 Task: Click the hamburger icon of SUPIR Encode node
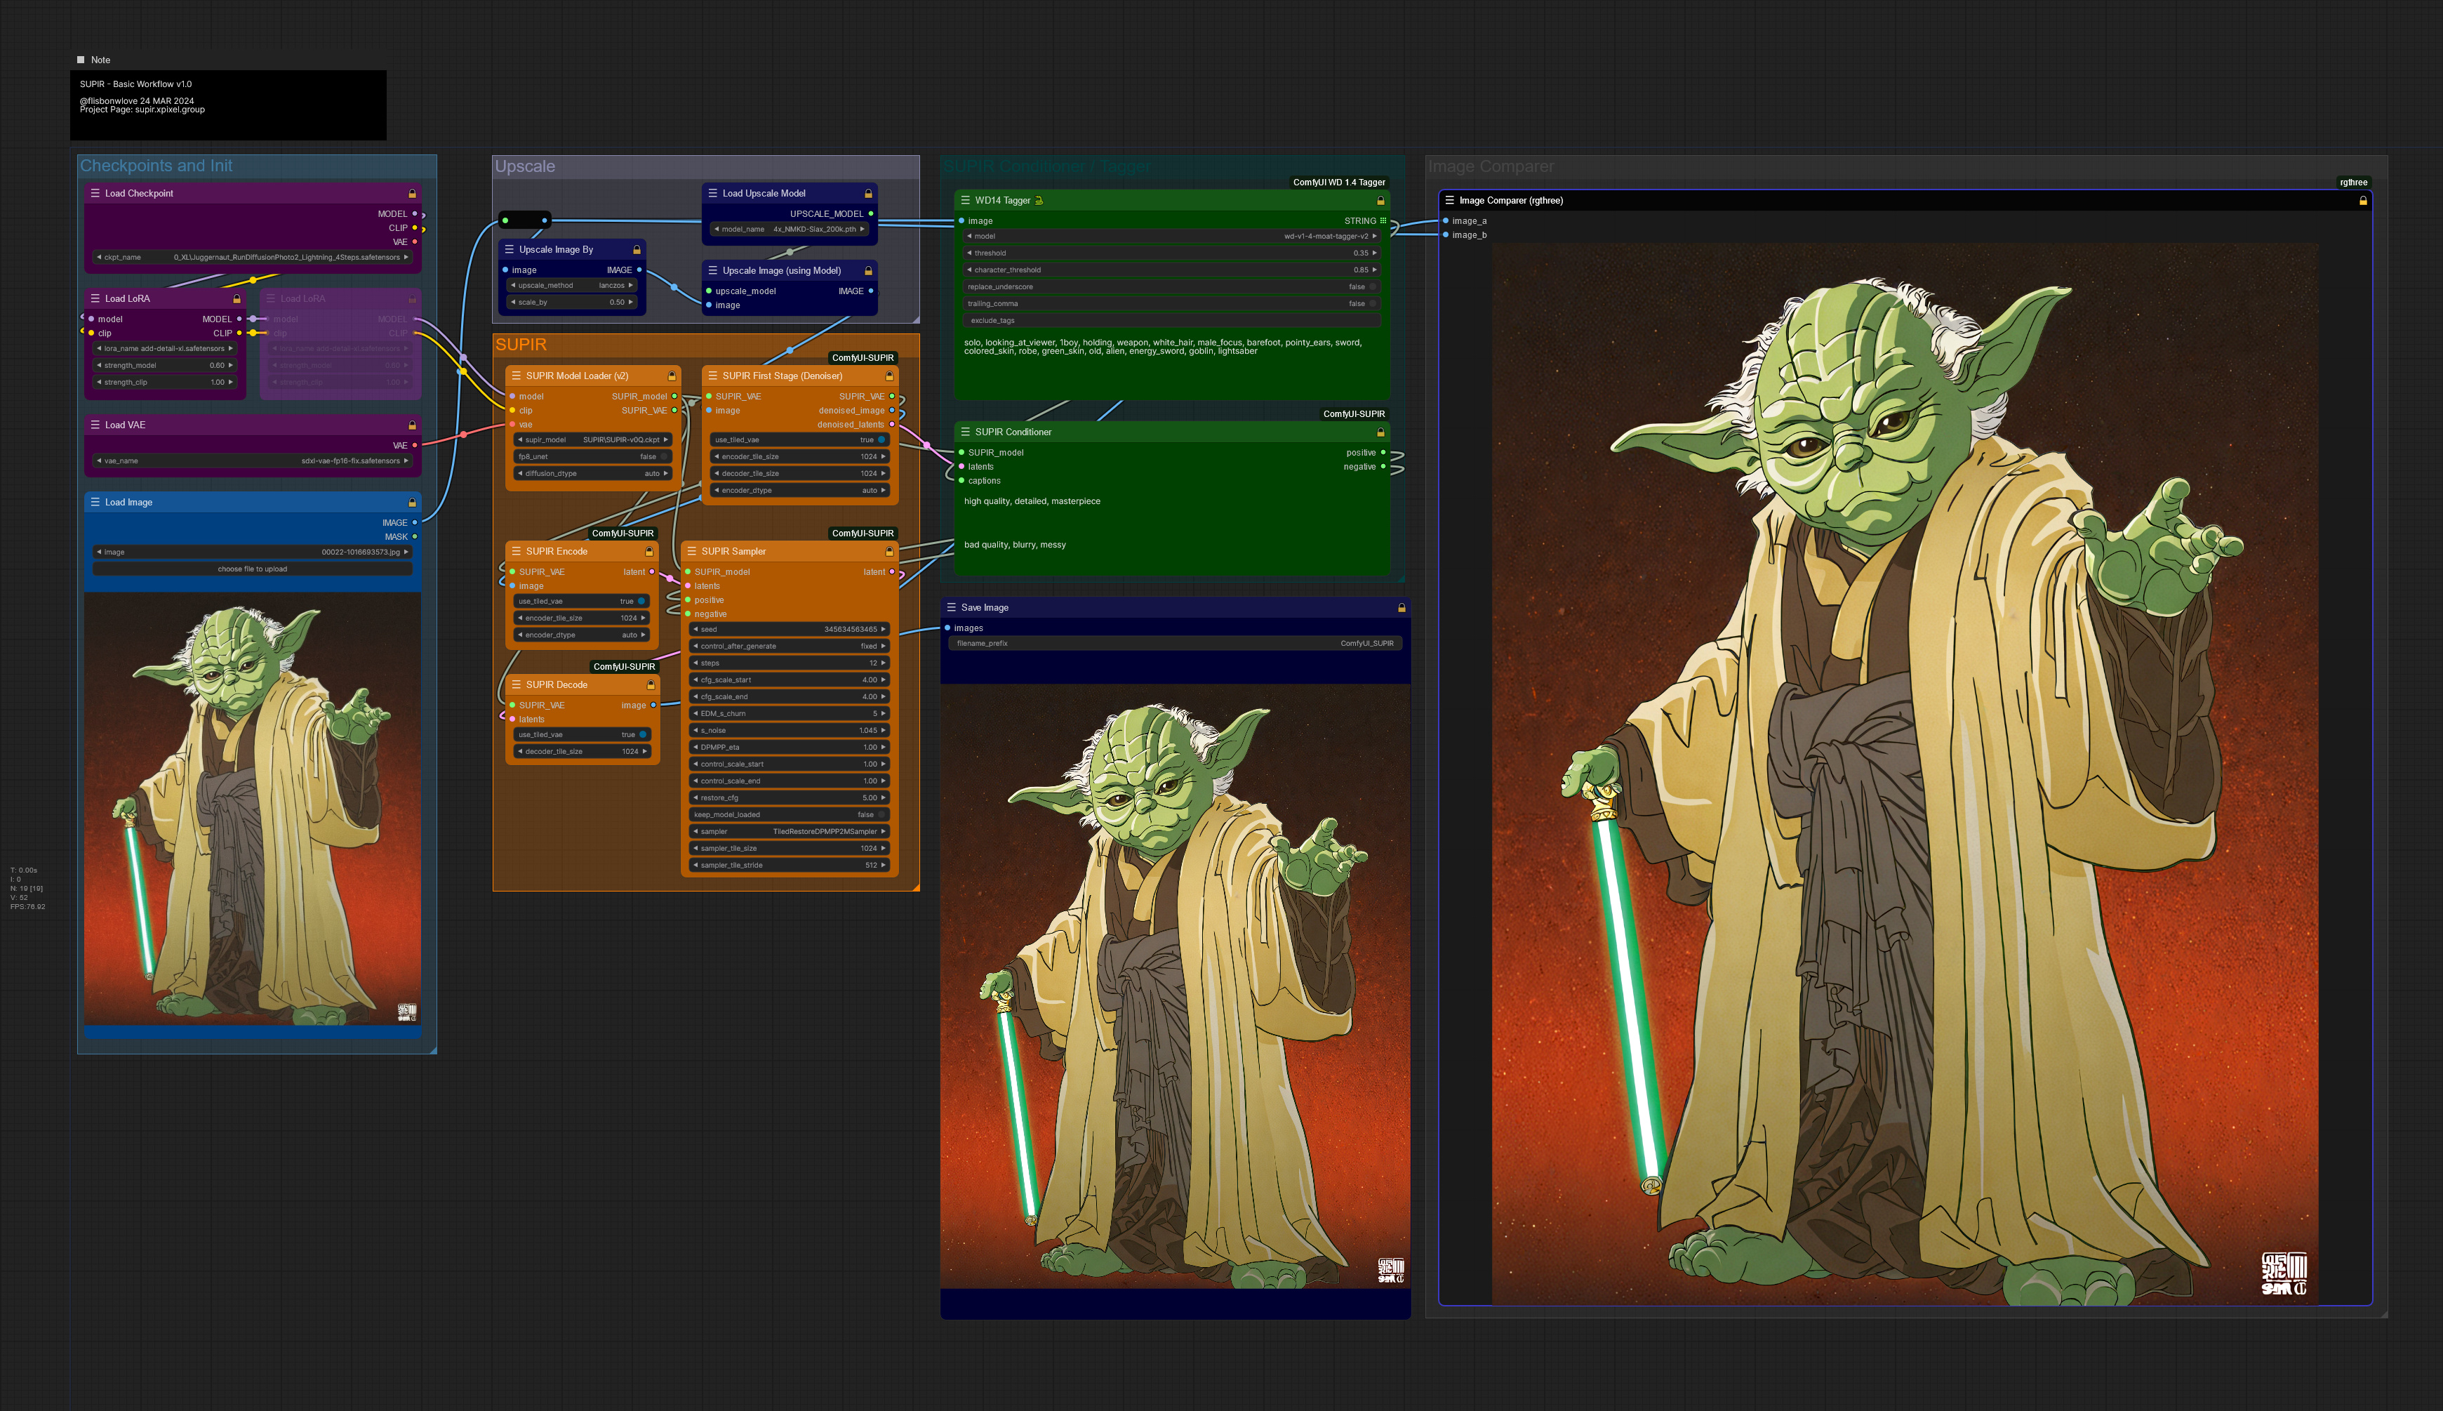tap(517, 552)
